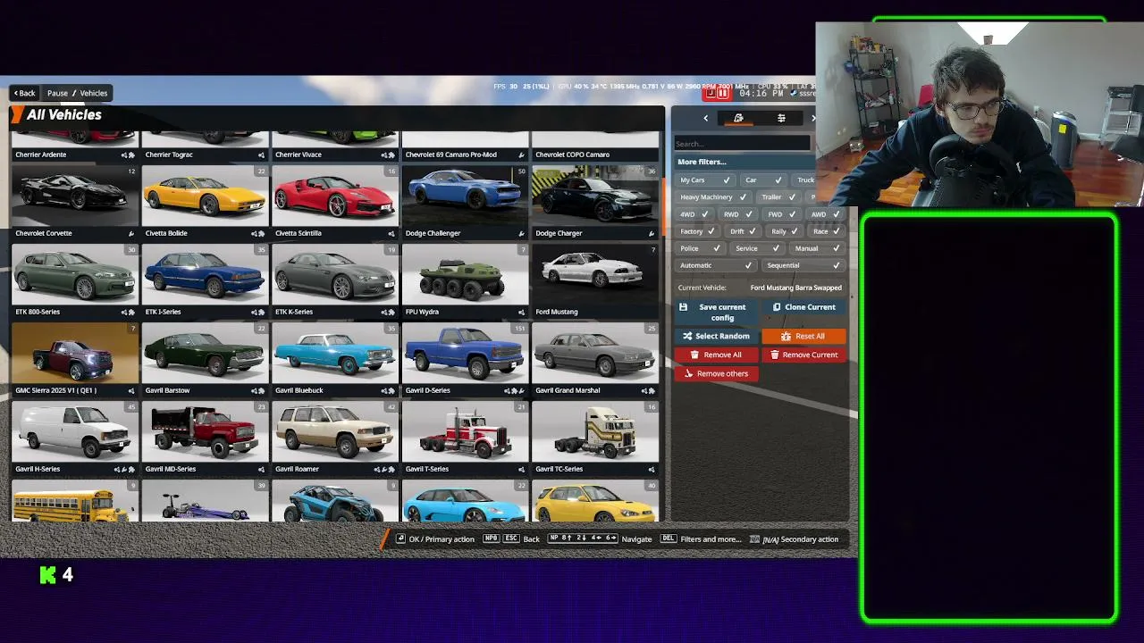
Task: Select the Gavril MD-Series dump truck thumbnail
Action: tap(205, 432)
